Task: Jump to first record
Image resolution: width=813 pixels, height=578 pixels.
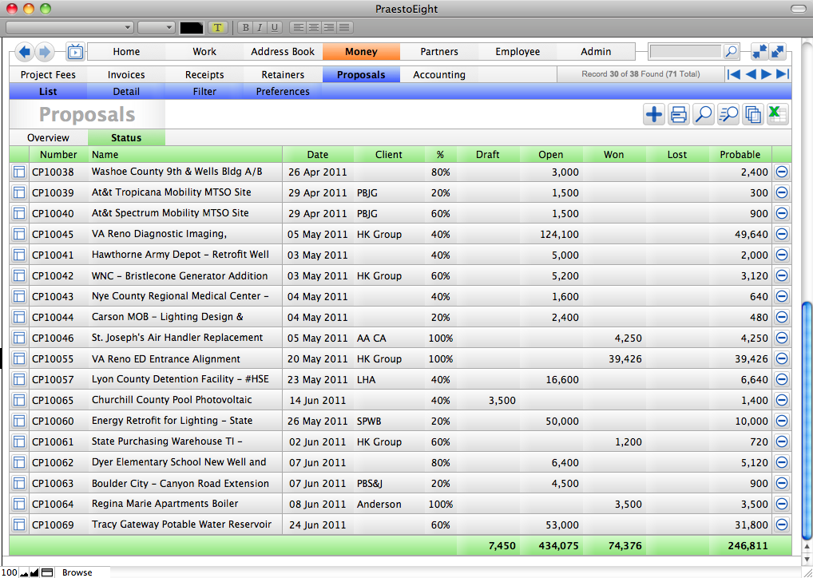Action: tap(734, 74)
